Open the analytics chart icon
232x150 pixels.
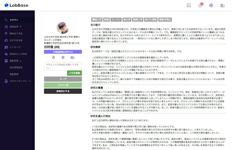189,5
